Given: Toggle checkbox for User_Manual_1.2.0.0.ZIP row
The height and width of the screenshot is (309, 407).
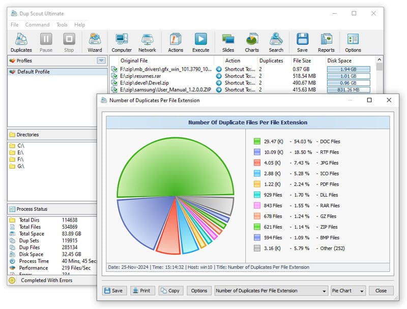Looking at the screenshot, I should 114,89.
